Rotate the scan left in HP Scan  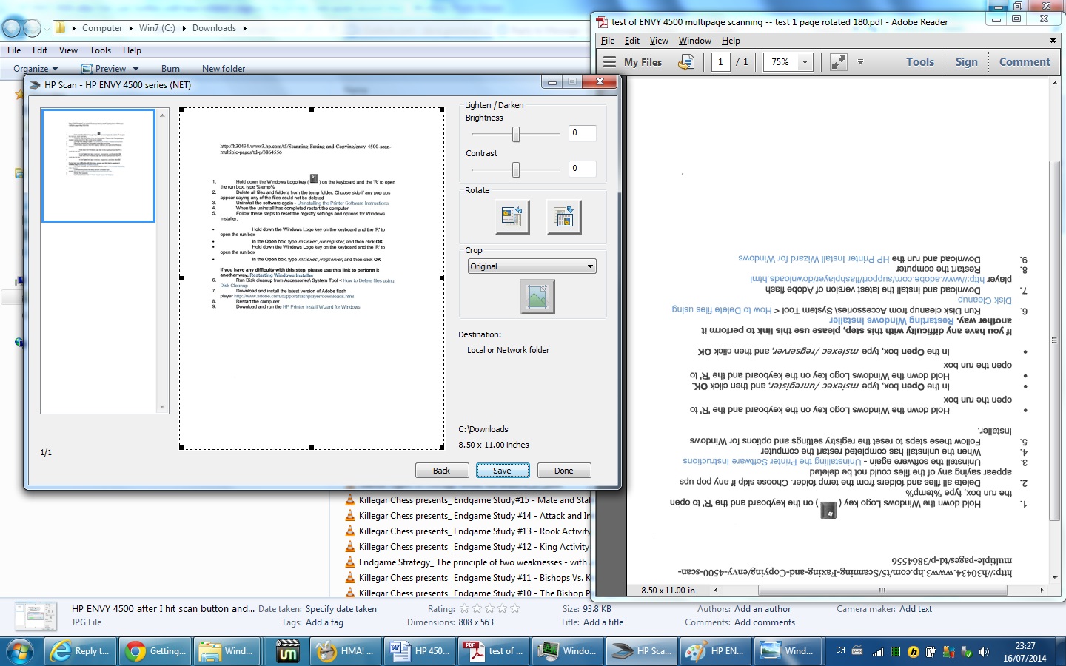coord(512,217)
